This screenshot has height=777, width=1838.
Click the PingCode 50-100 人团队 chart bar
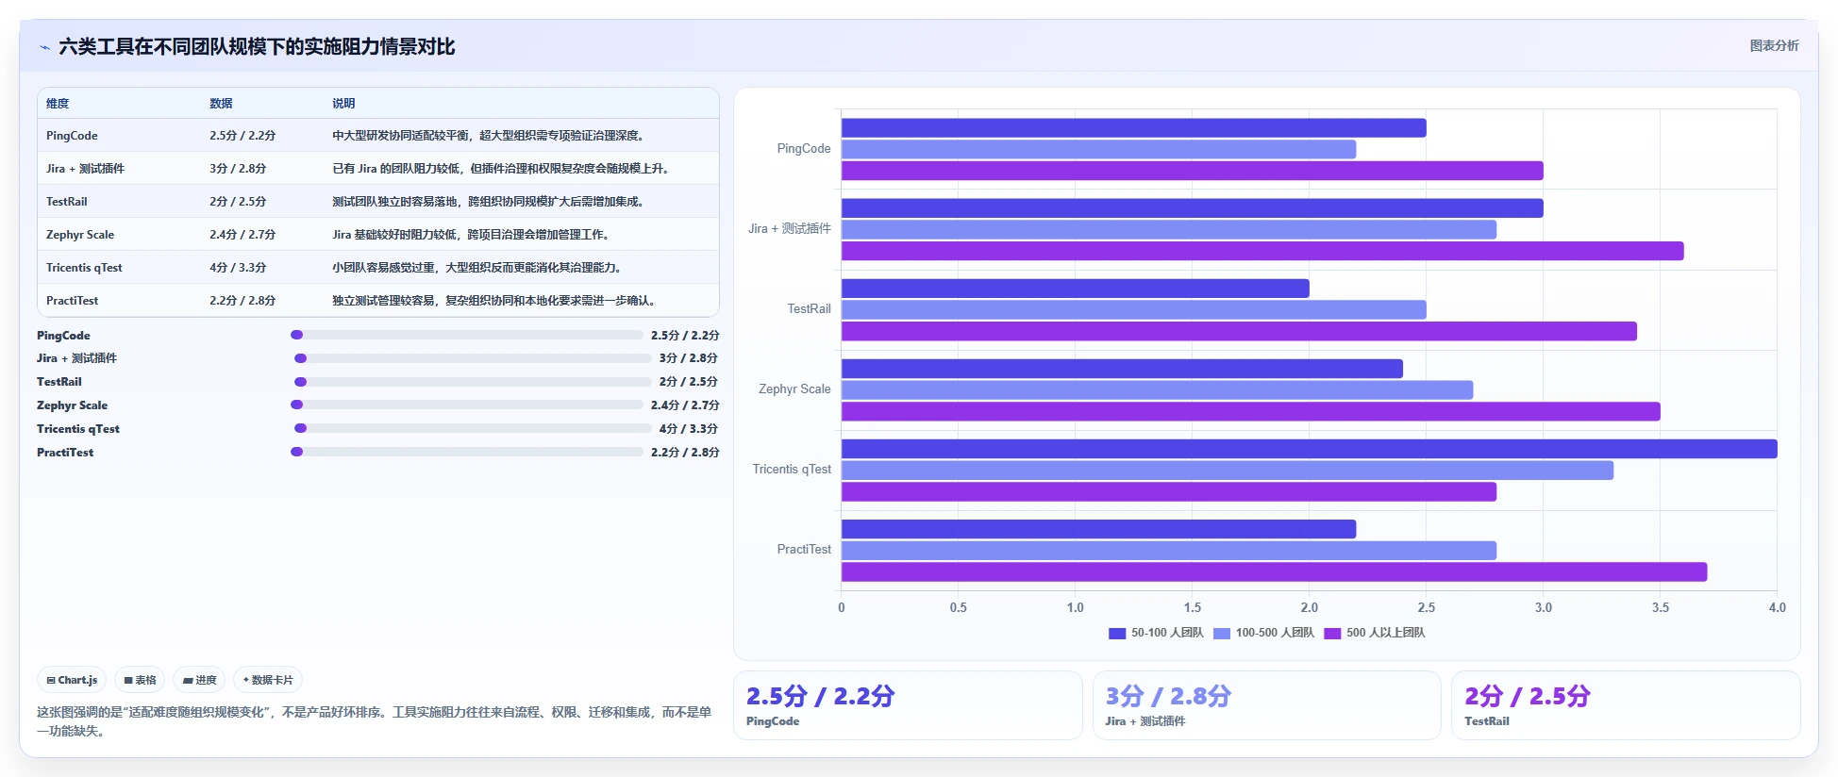click(x=1133, y=127)
